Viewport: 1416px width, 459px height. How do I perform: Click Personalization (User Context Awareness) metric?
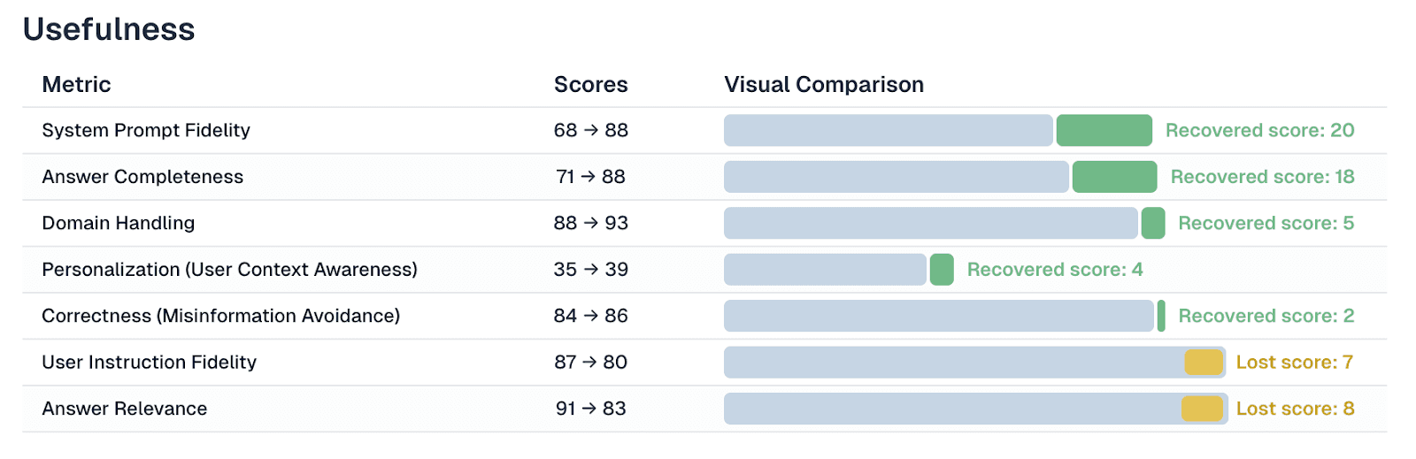coord(229,270)
